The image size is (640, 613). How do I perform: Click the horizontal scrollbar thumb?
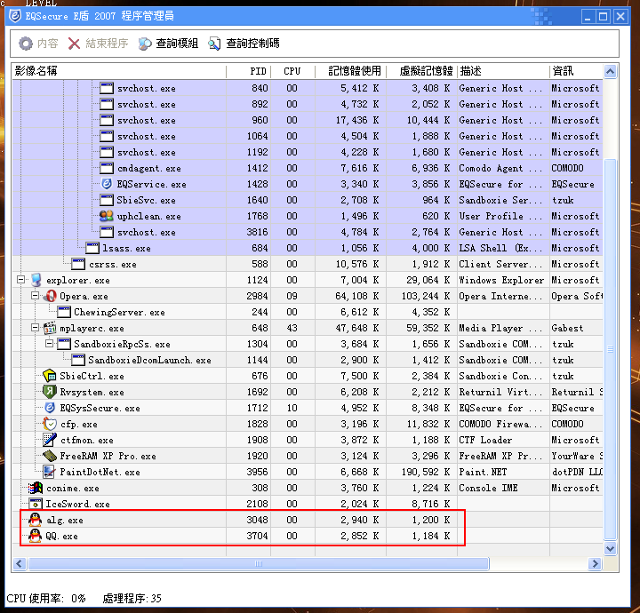click(x=259, y=563)
